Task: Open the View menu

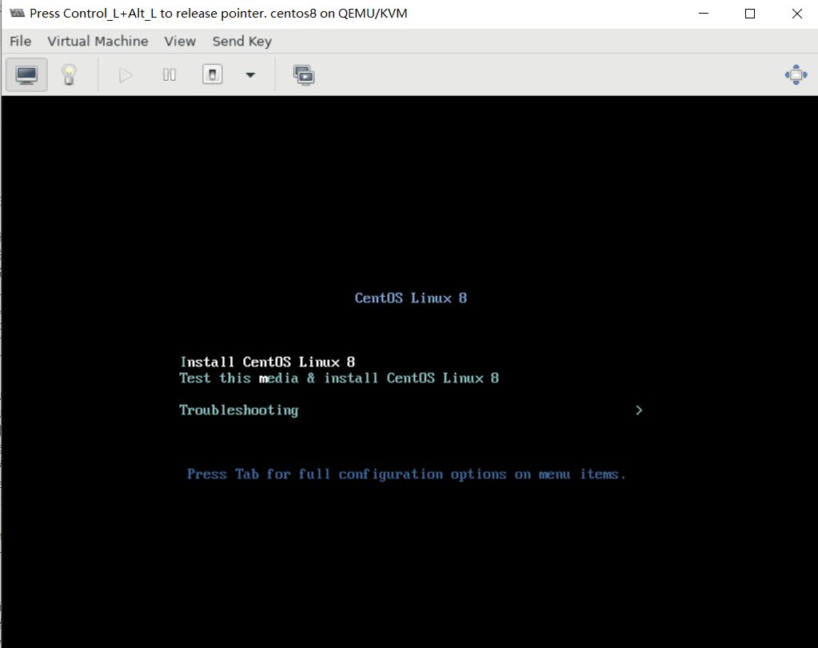Action: point(180,42)
